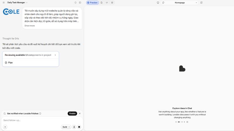Open the hamburger menu icon
Image resolution: width=234 pixels, height=131 pixels.
tap(4, 3)
